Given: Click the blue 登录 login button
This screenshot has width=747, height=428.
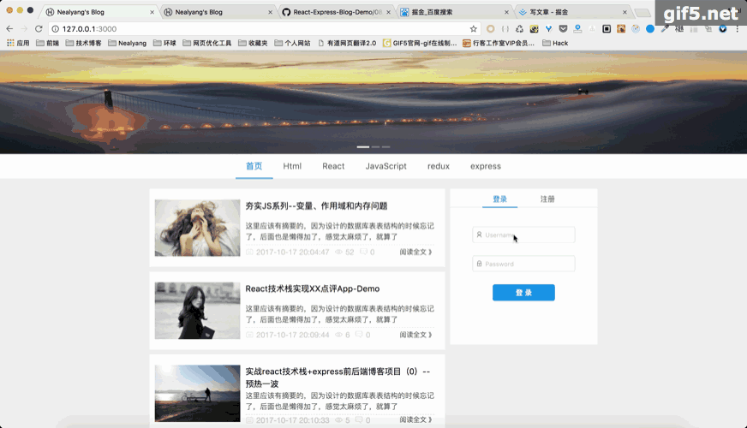Looking at the screenshot, I should click(x=523, y=292).
